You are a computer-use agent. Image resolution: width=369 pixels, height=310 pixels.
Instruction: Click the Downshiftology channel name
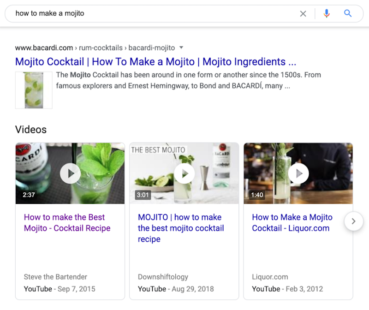pos(163,277)
